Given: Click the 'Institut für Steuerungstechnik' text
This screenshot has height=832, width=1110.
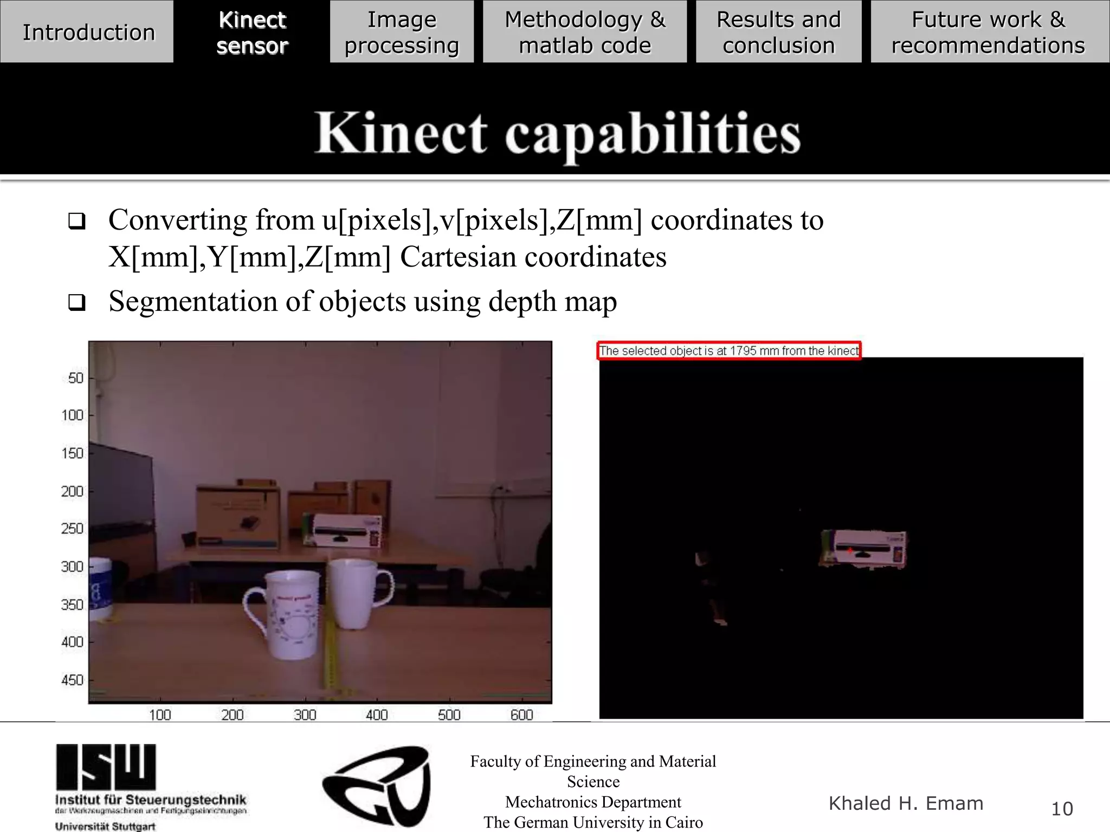Looking at the screenshot, I should [x=151, y=800].
